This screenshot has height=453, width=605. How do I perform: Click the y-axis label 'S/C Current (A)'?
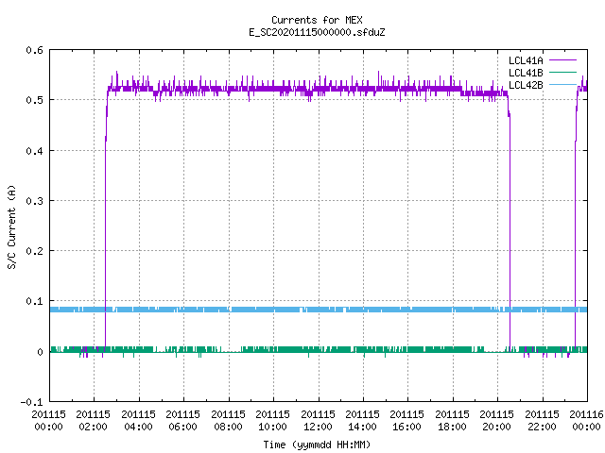click(11, 226)
